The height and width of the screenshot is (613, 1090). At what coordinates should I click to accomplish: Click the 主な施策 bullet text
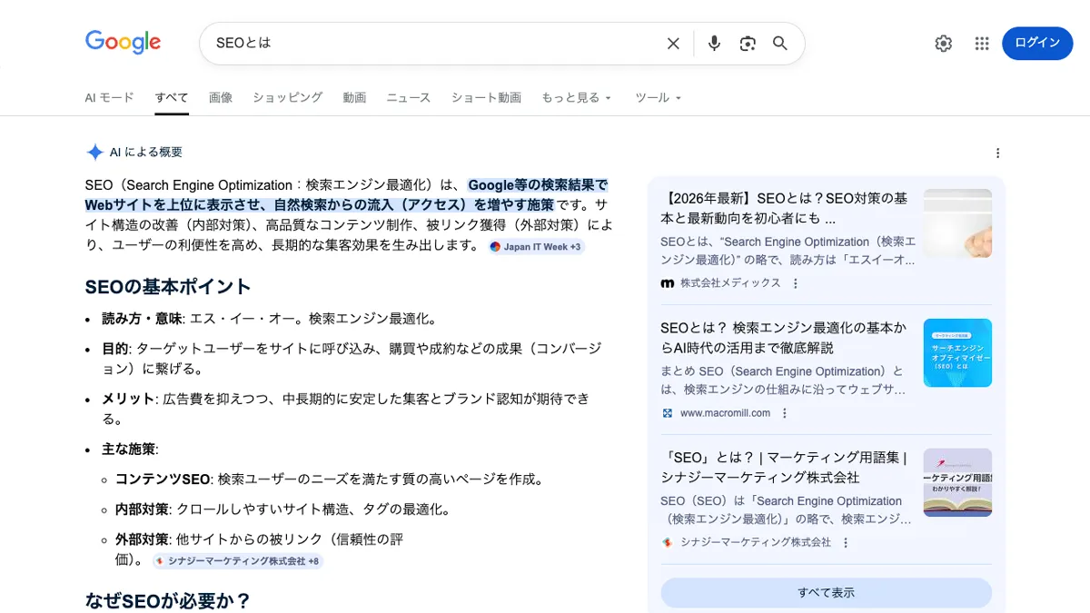pyautogui.click(x=129, y=449)
